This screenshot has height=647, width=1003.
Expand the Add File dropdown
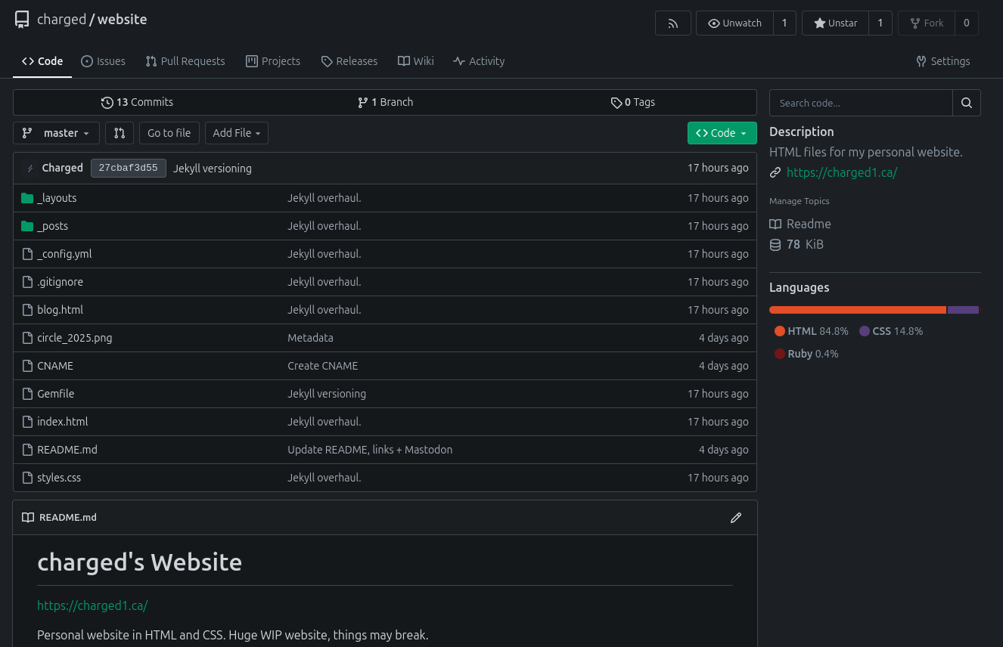236,133
